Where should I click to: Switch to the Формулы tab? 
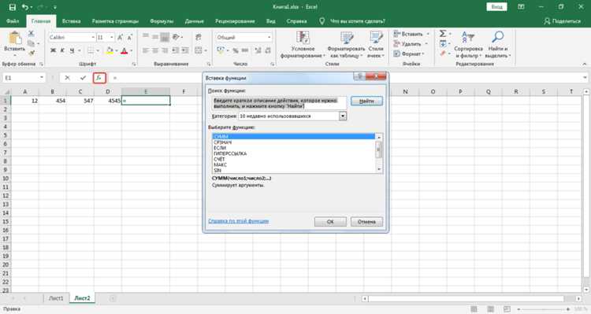(x=162, y=21)
